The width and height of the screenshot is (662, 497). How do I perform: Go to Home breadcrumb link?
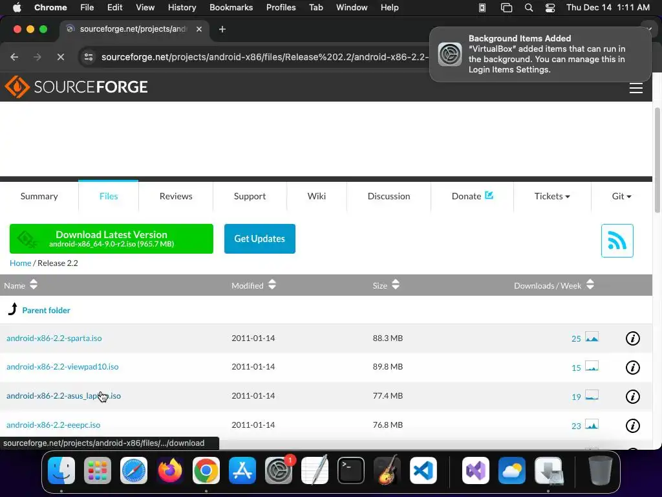click(x=20, y=263)
